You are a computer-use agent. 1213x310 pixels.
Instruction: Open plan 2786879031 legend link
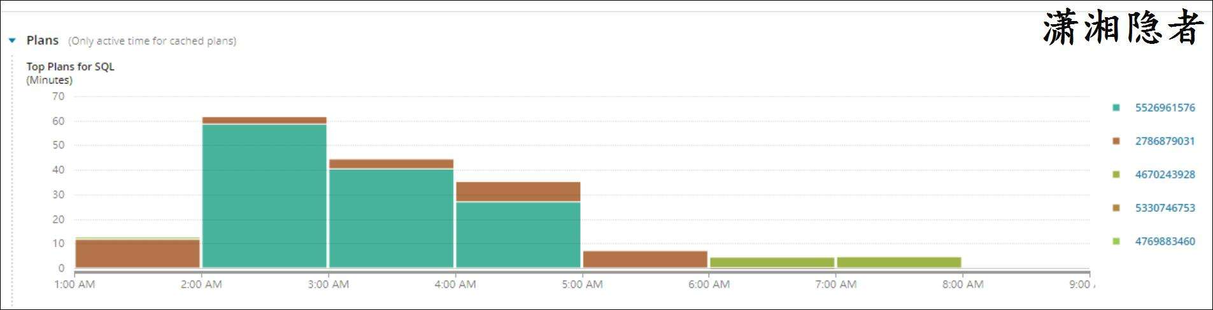[1165, 141]
